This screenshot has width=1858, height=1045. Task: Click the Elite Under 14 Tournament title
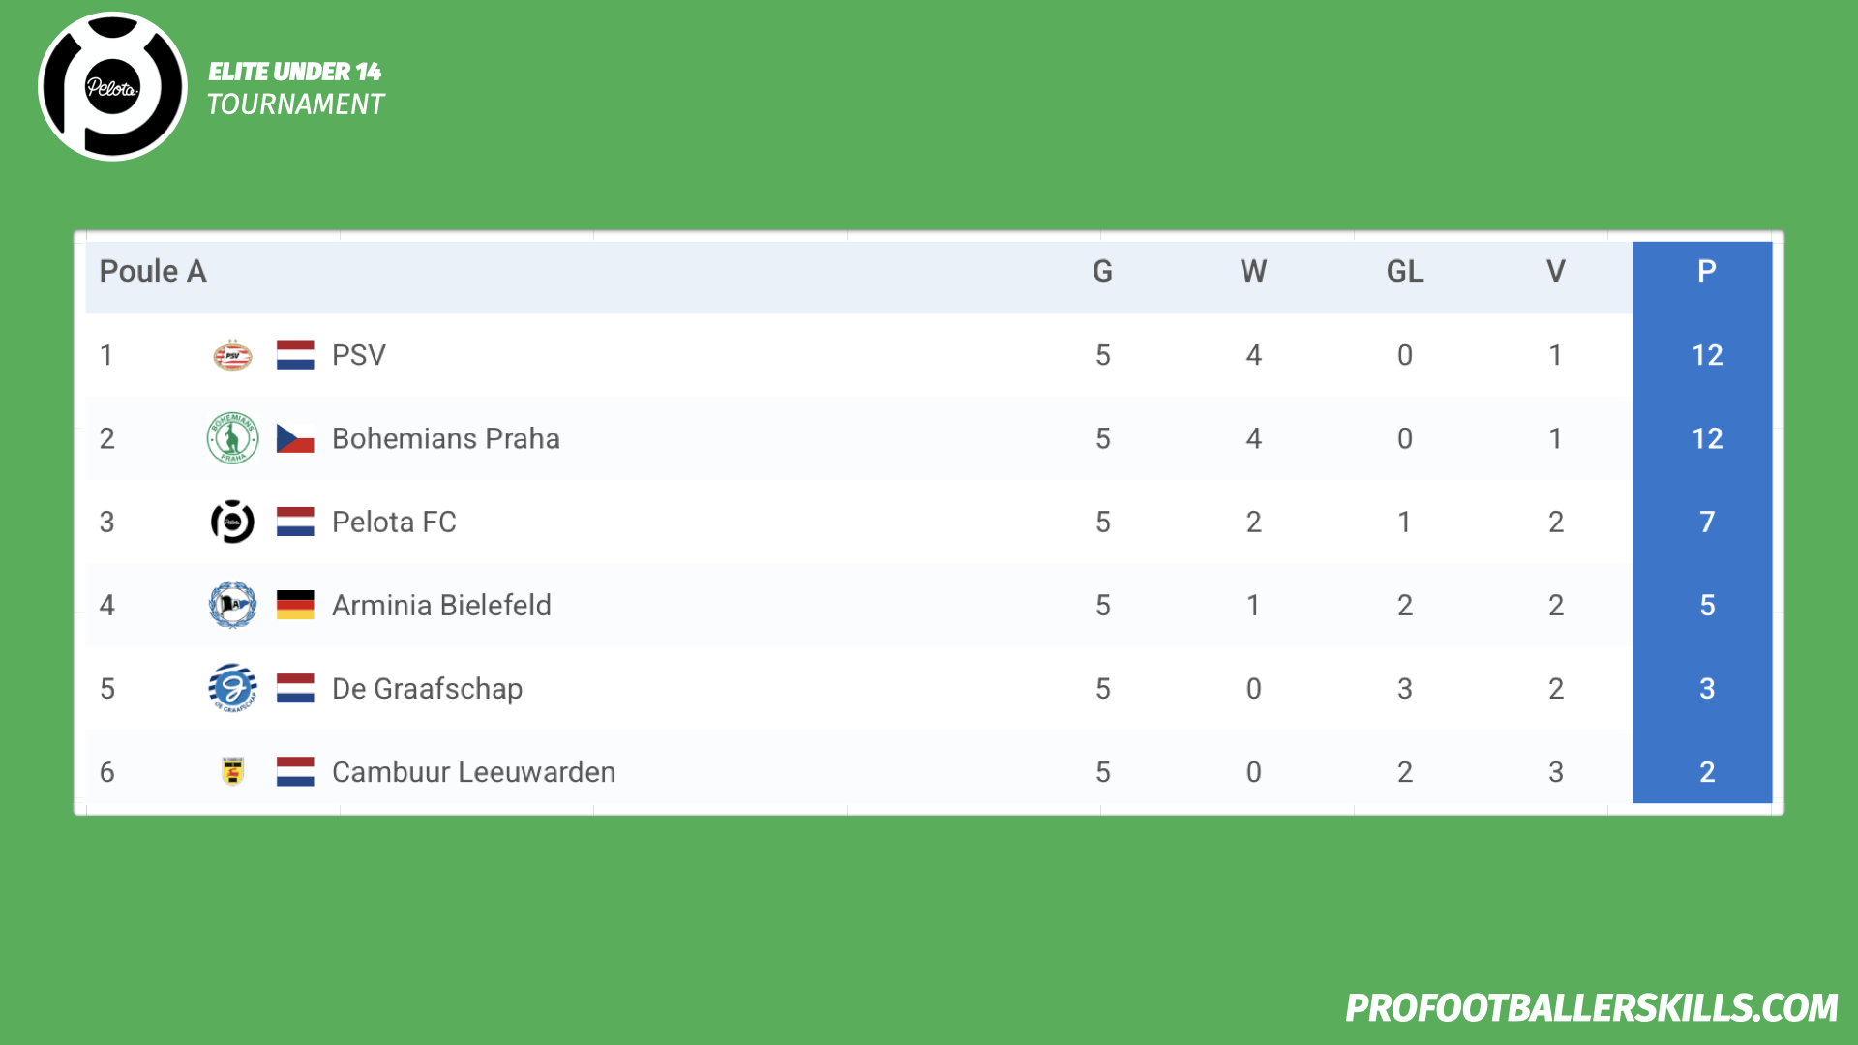tap(295, 88)
